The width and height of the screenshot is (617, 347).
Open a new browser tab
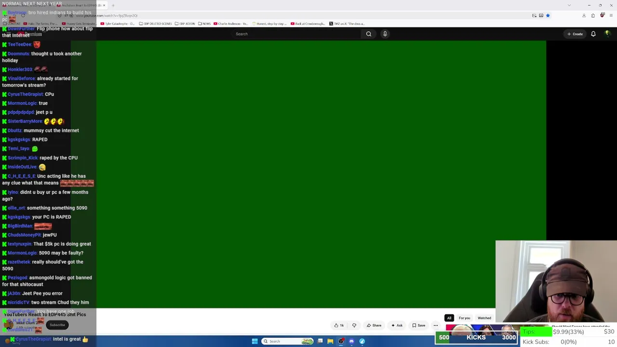(113, 5)
